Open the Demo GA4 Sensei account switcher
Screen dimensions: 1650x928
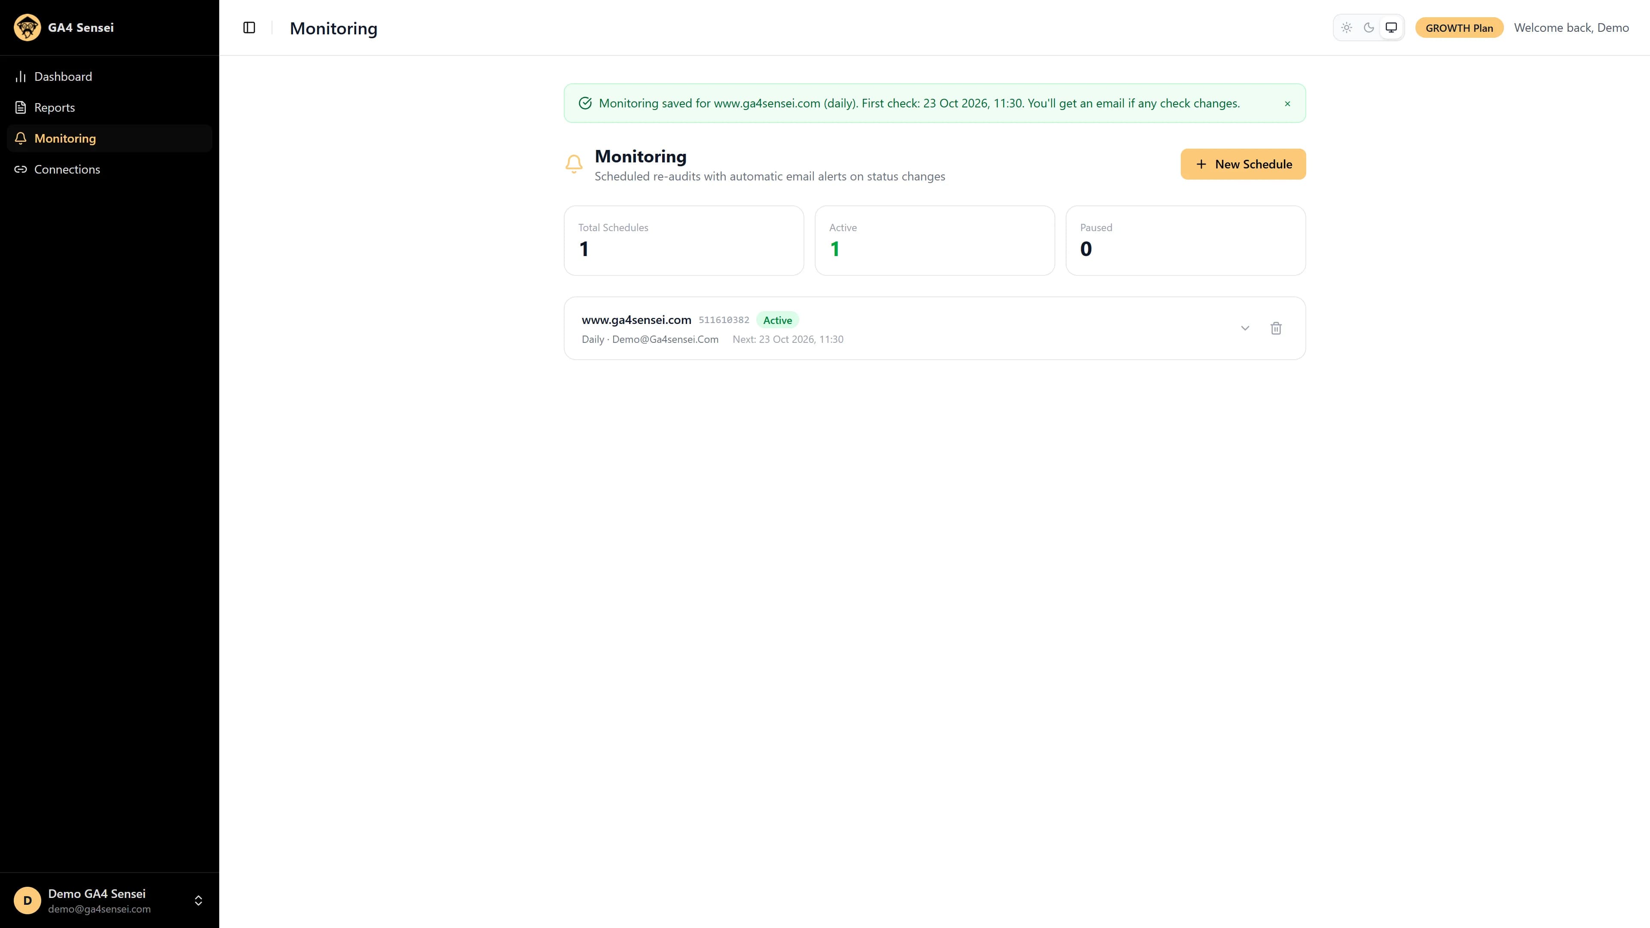tap(110, 901)
